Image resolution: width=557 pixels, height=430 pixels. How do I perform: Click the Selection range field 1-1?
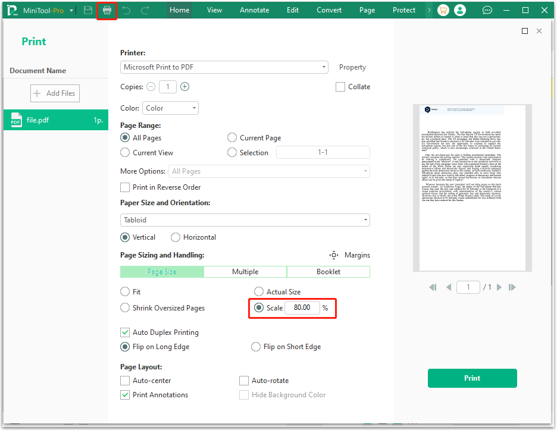[323, 152]
